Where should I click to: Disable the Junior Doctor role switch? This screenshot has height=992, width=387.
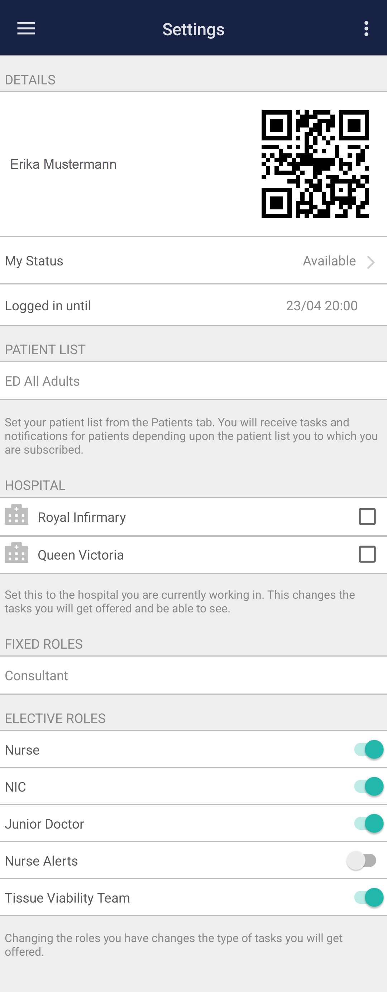click(x=369, y=823)
